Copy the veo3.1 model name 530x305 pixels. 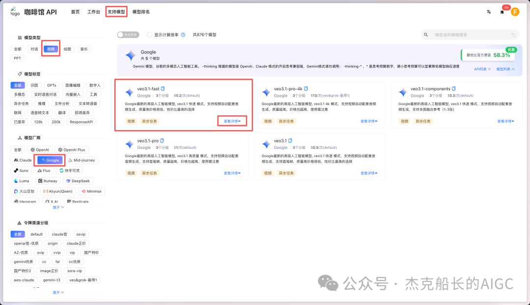click(290, 140)
